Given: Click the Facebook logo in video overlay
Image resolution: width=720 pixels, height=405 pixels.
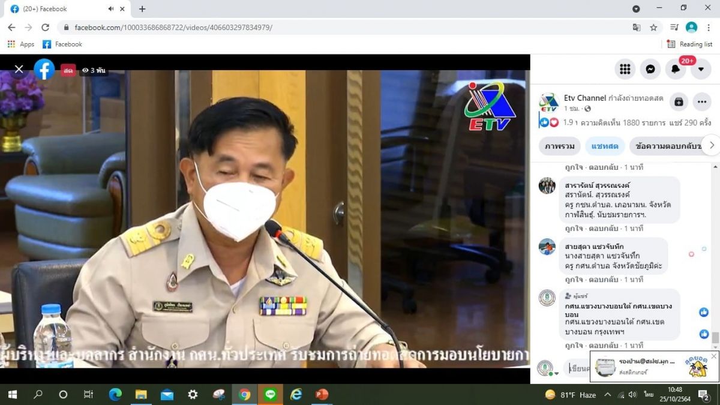Looking at the screenshot, I should pyautogui.click(x=44, y=70).
